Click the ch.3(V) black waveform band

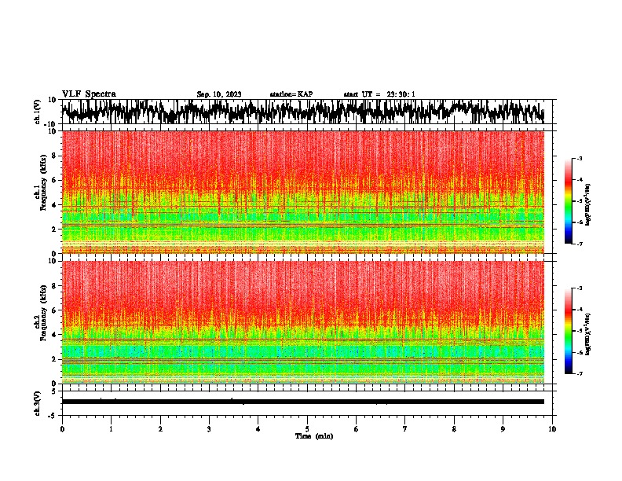[x=303, y=402]
